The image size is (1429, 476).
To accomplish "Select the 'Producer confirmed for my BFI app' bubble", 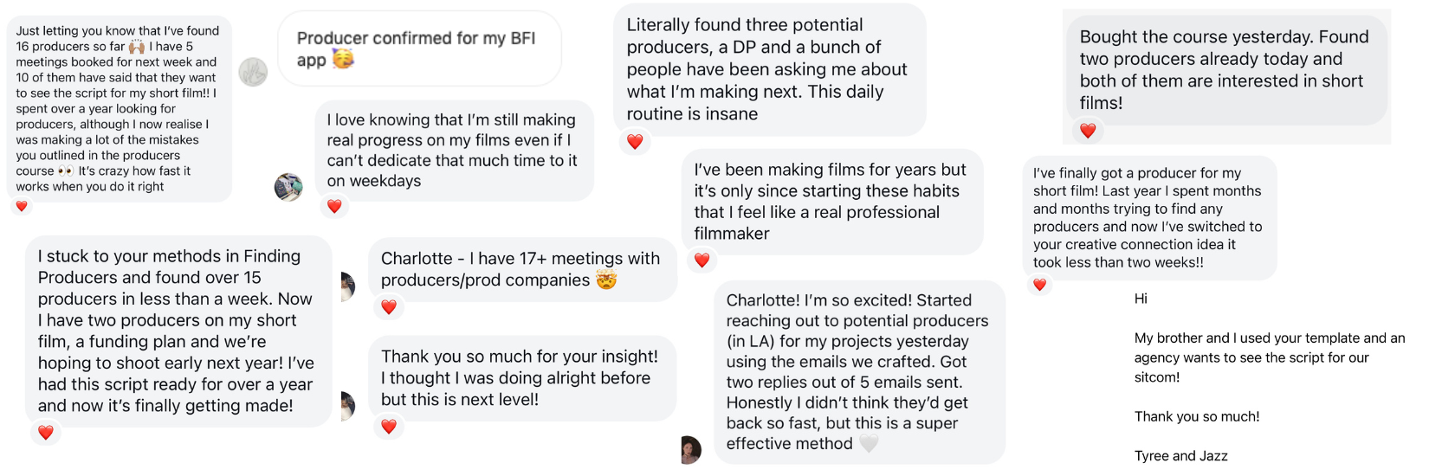I will pyautogui.click(x=419, y=48).
